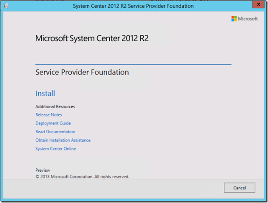Click the setup icon in the title bar
268x203 pixels.
tap(7, 6)
